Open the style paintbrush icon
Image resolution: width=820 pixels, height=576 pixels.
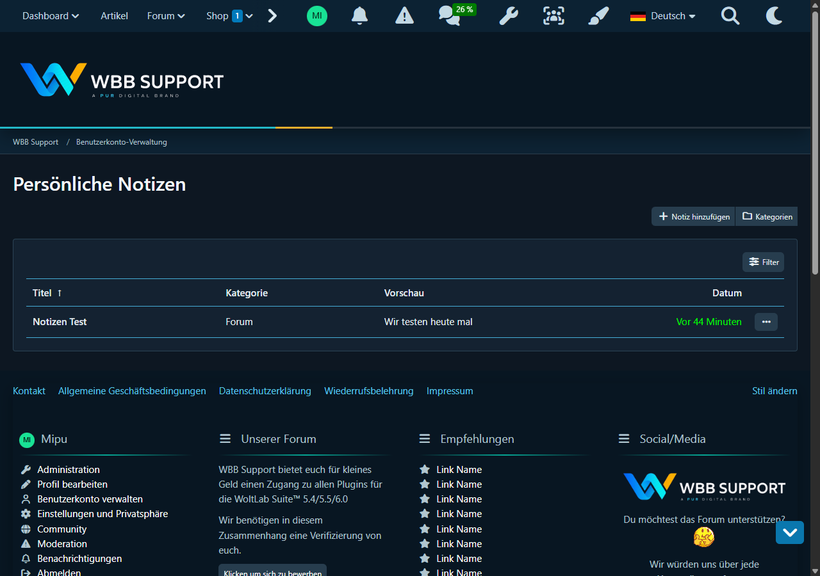pyautogui.click(x=598, y=16)
